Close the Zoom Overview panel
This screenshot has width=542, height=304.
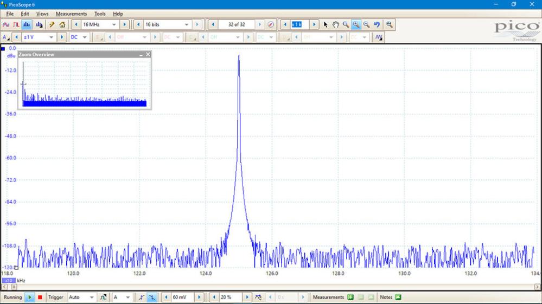(x=148, y=55)
